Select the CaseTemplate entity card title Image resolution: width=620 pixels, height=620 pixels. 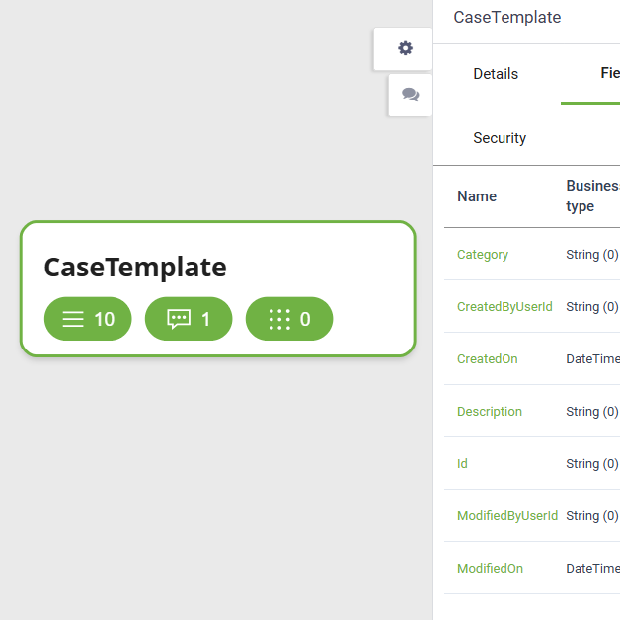pyautogui.click(x=135, y=267)
